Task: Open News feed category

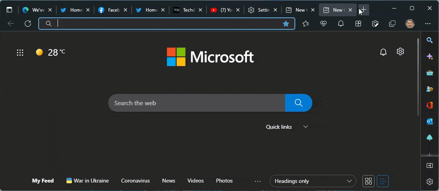Action: 168,181
